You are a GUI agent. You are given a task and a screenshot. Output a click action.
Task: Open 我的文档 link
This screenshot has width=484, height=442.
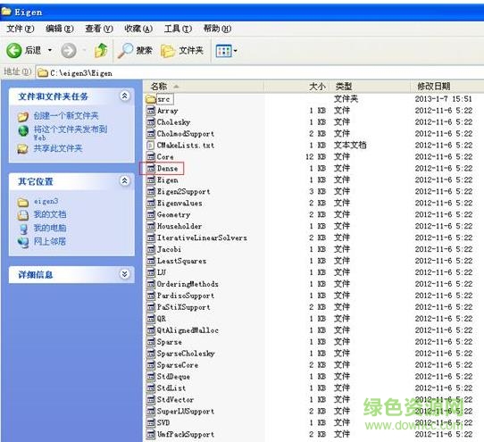click(50, 214)
